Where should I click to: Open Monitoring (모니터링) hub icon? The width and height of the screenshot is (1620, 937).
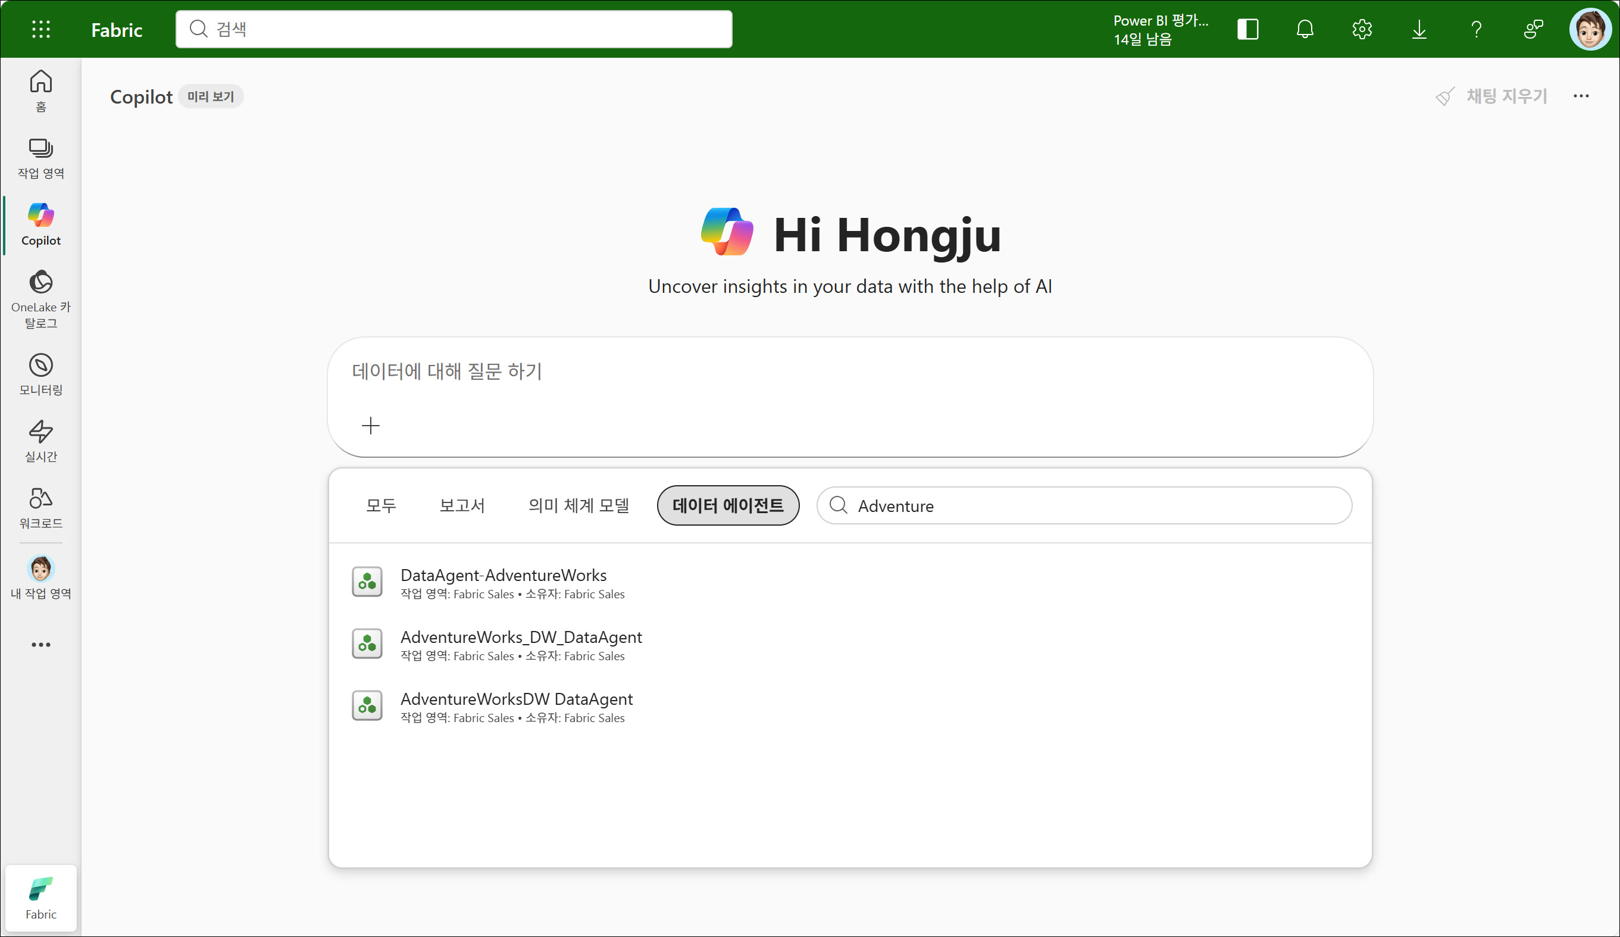40,374
